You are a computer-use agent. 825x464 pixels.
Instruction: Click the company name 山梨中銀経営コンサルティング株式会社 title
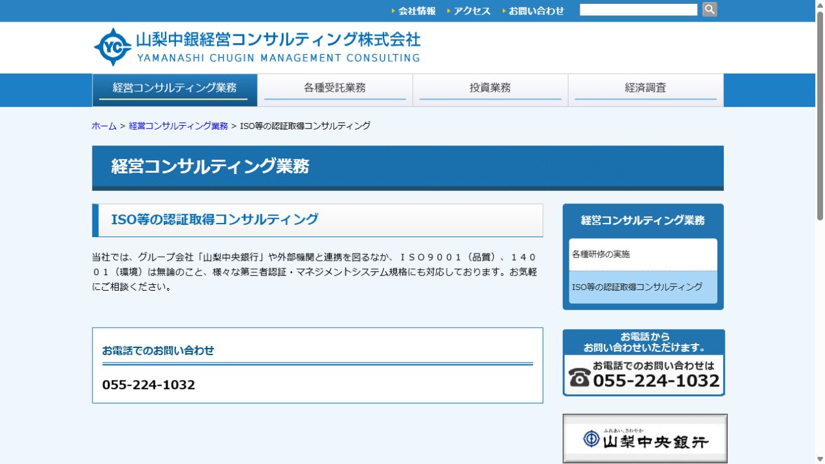point(278,39)
